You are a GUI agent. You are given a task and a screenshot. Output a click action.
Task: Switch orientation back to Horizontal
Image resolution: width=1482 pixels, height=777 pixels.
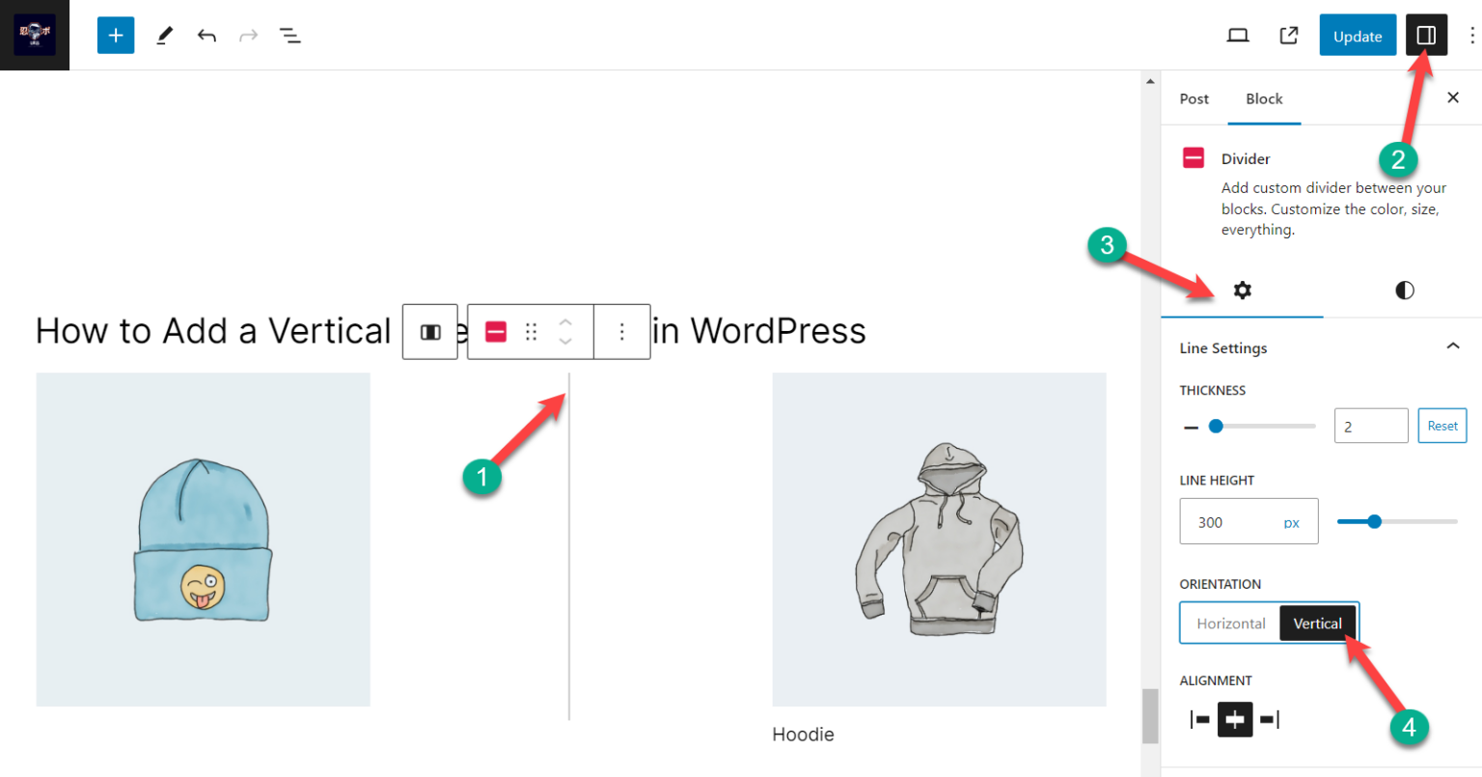click(x=1232, y=623)
